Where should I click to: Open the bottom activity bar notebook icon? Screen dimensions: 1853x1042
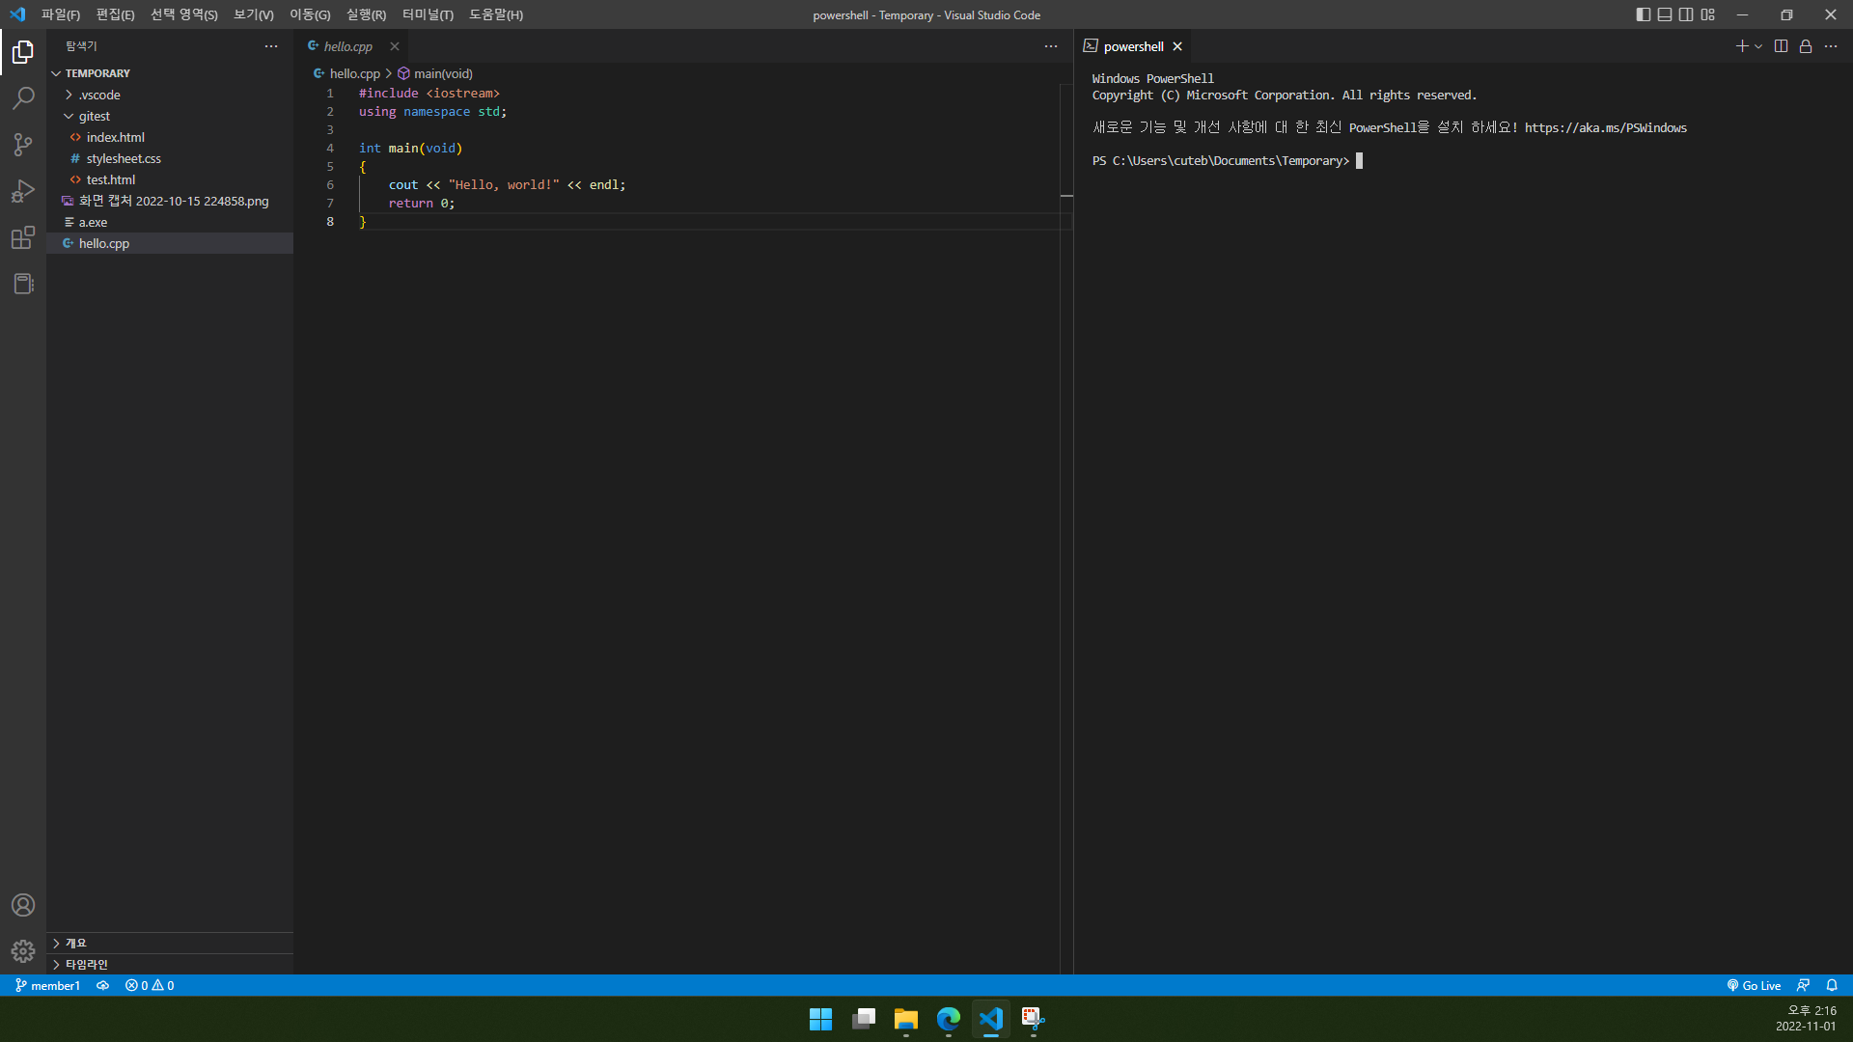[x=23, y=284]
